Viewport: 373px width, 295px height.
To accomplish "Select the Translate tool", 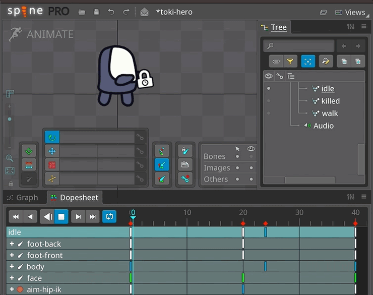I will [x=52, y=151].
